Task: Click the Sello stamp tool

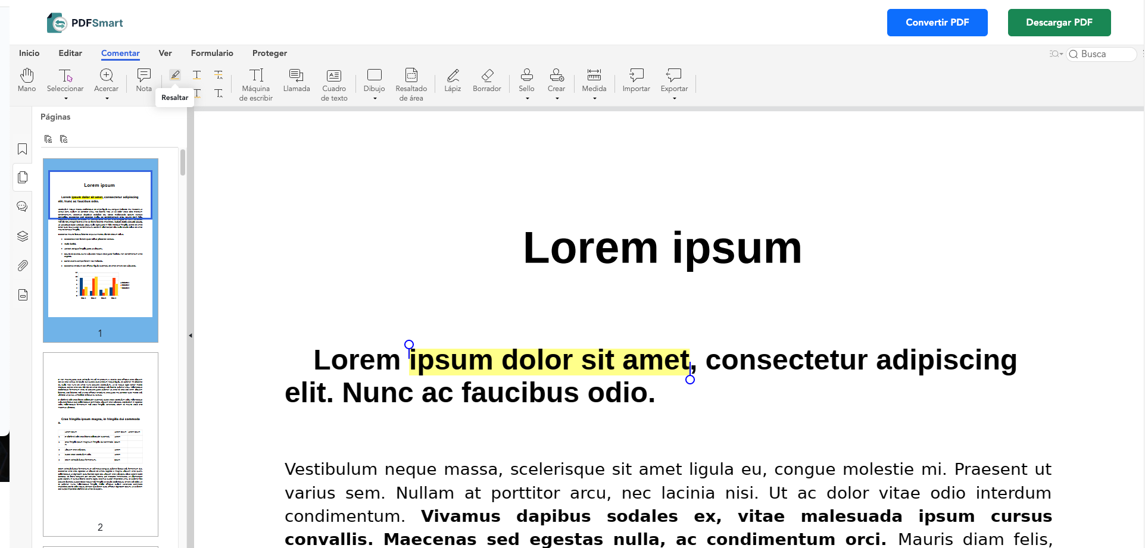Action: [527, 80]
